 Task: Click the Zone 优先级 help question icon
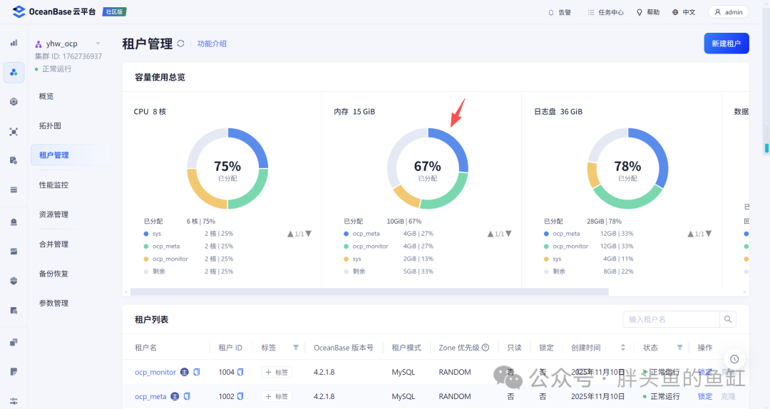(x=486, y=348)
